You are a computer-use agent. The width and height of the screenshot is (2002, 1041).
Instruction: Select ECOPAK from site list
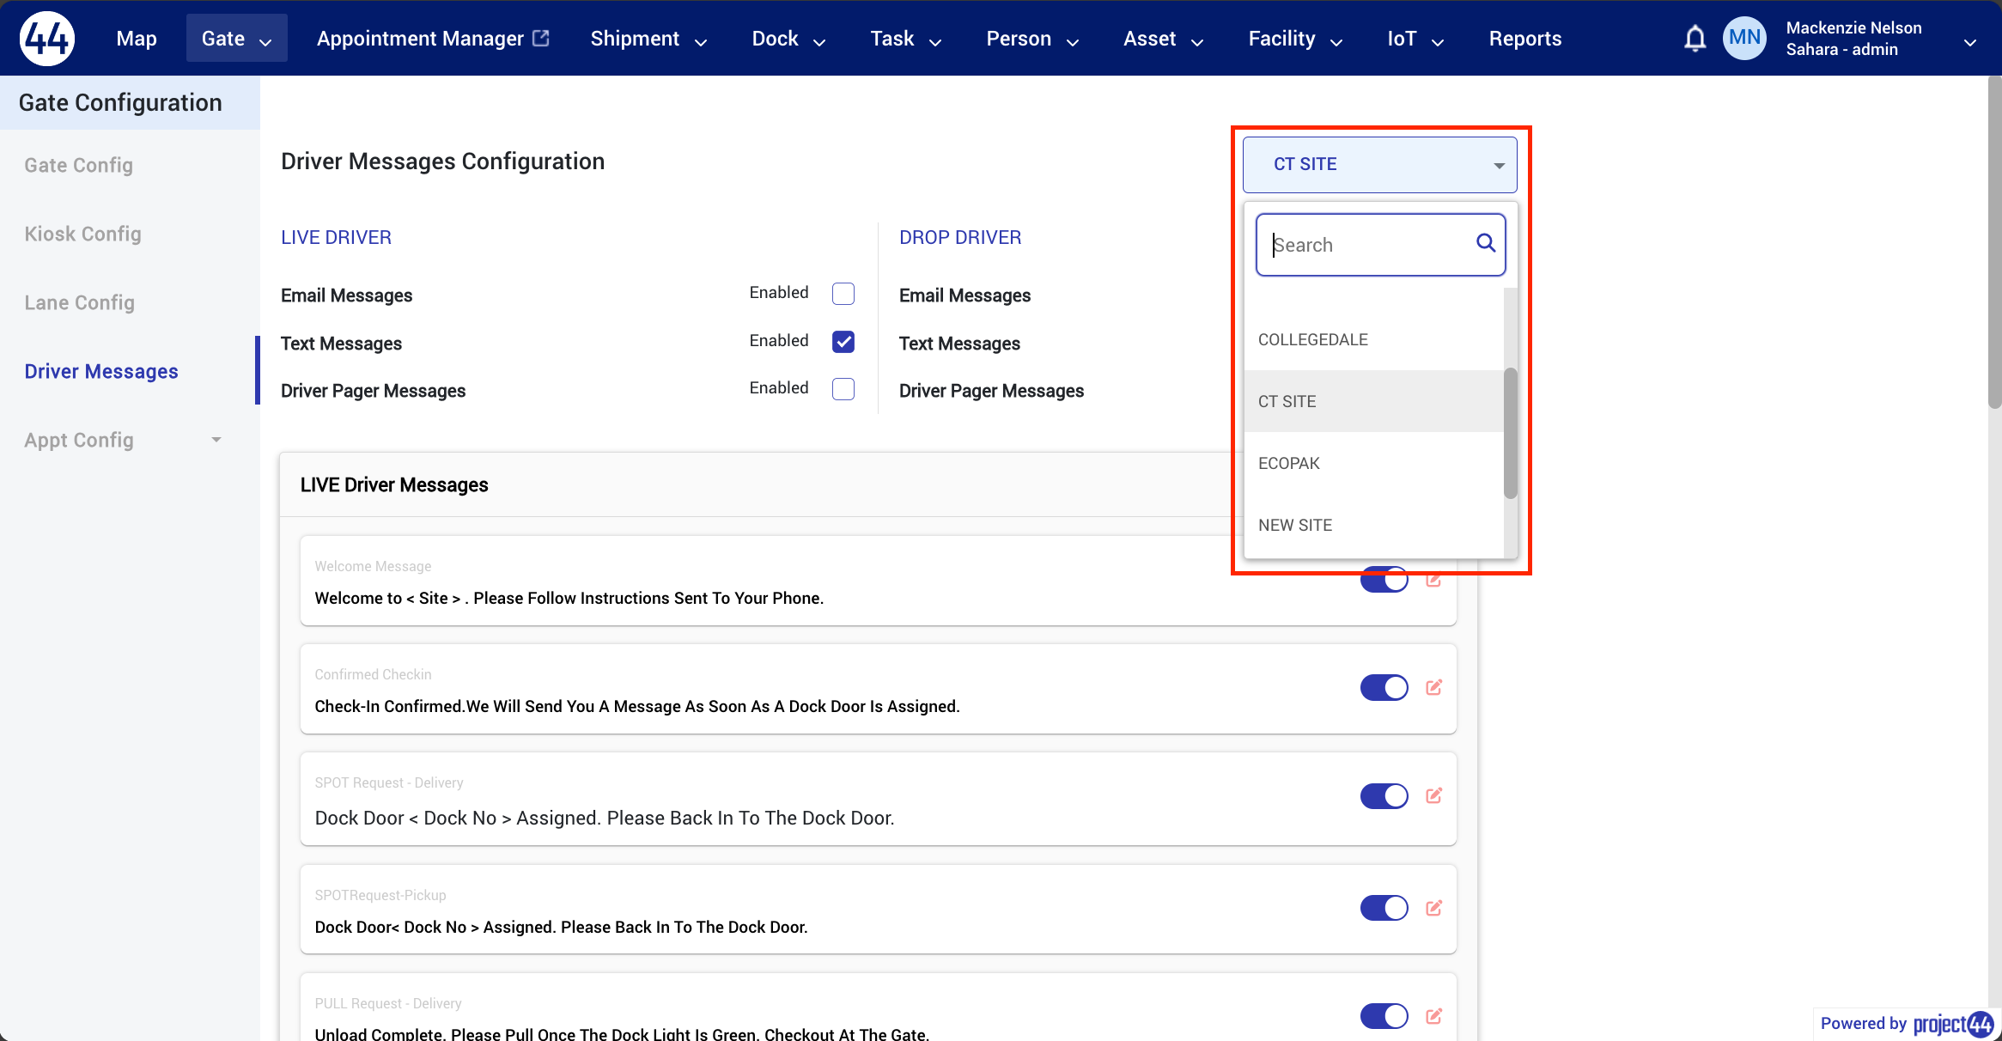coord(1373,463)
